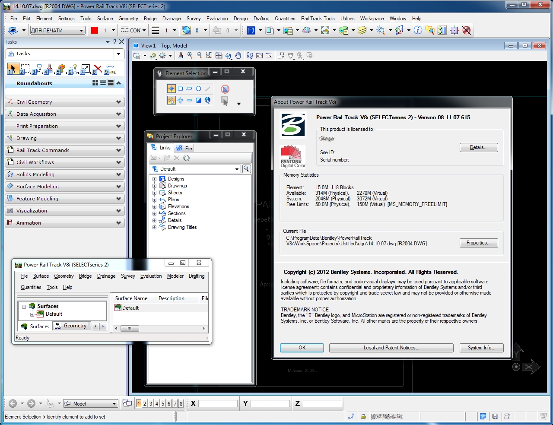Activate Fit View in the View 1 toolbar
Screen dimensions: 553x425
(219, 56)
